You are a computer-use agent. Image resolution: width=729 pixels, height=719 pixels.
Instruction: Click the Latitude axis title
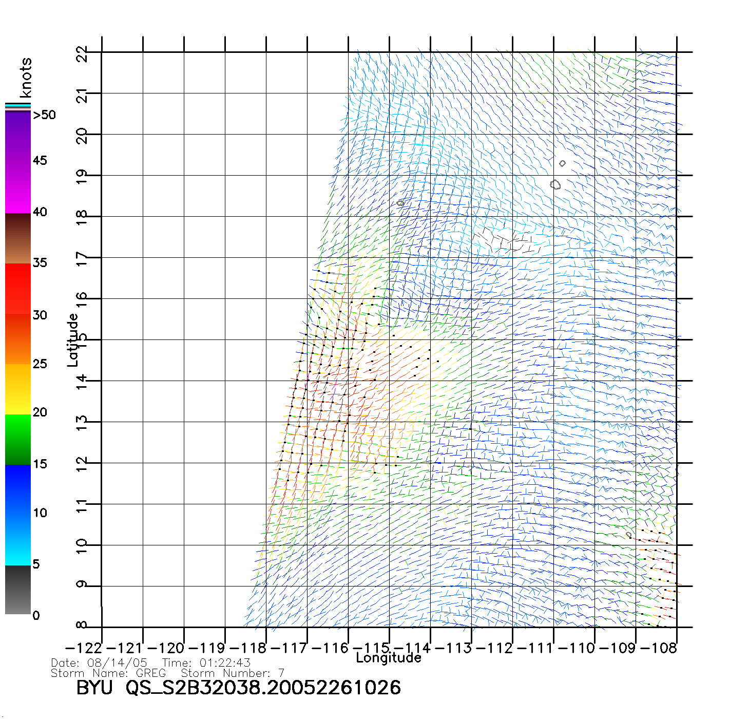pyautogui.click(x=73, y=340)
